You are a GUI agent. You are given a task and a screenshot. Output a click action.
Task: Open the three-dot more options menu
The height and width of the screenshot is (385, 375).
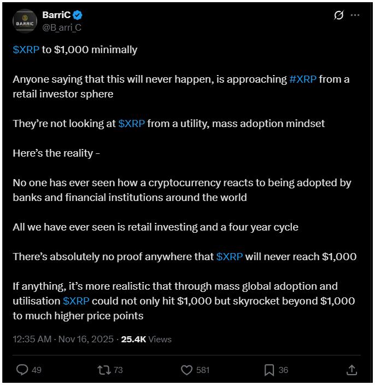[355, 15]
